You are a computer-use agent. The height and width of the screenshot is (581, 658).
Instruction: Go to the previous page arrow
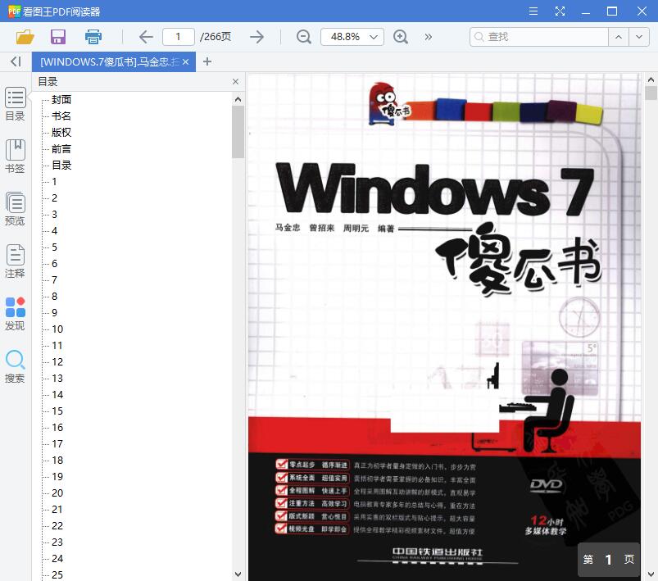(146, 37)
